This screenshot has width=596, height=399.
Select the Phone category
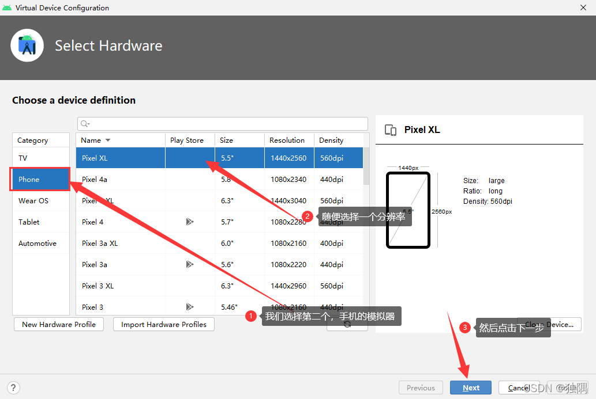[40, 179]
